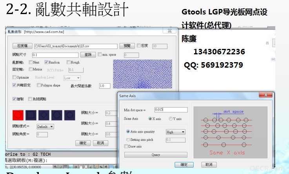289x174 pixels.
Task: Choose Setting axis pitch option
Action: click(x=128, y=140)
